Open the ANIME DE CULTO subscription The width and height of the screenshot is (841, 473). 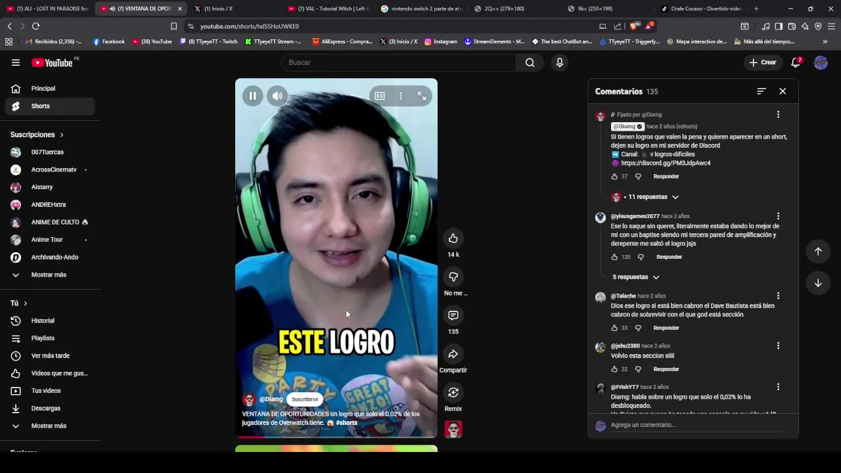pyautogui.click(x=50, y=222)
